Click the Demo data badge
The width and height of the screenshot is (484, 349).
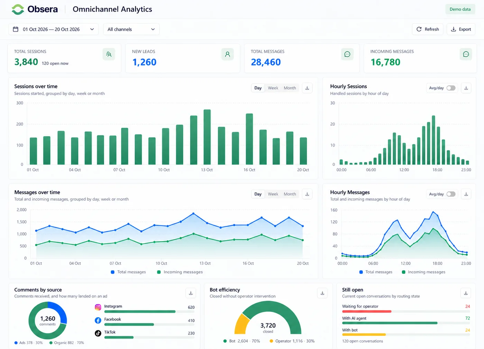[460, 9]
